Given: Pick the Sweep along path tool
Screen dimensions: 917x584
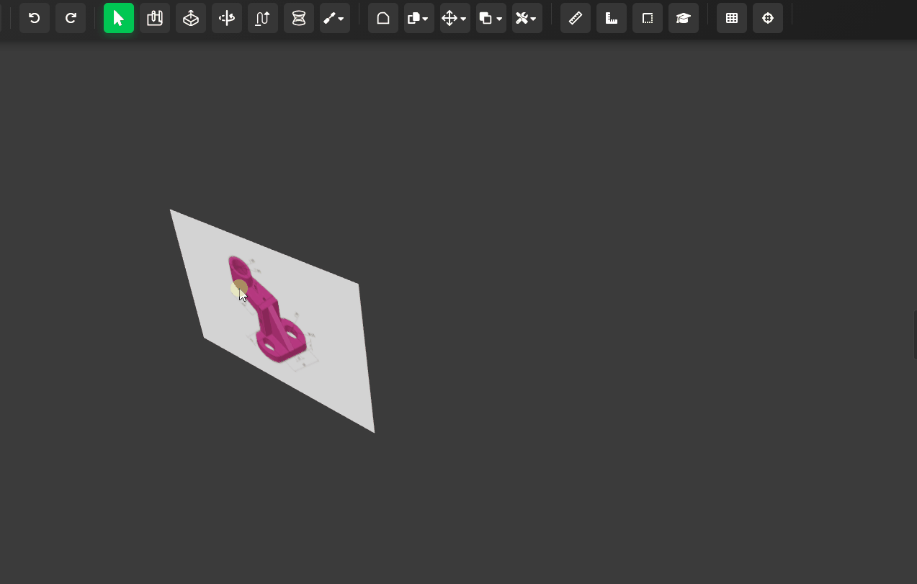Looking at the screenshot, I should 263,18.
